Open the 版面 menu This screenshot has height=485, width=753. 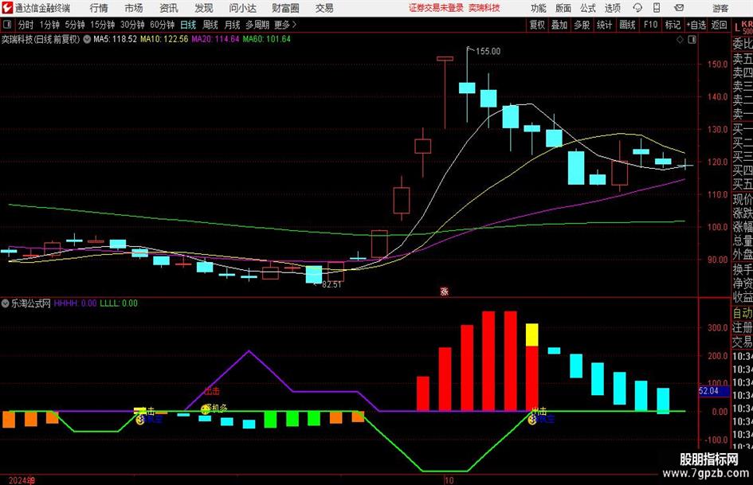point(563,8)
